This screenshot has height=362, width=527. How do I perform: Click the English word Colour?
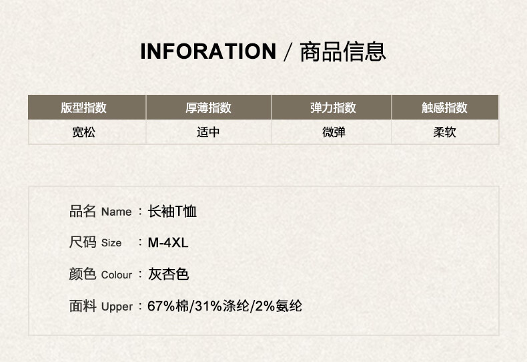coord(117,275)
